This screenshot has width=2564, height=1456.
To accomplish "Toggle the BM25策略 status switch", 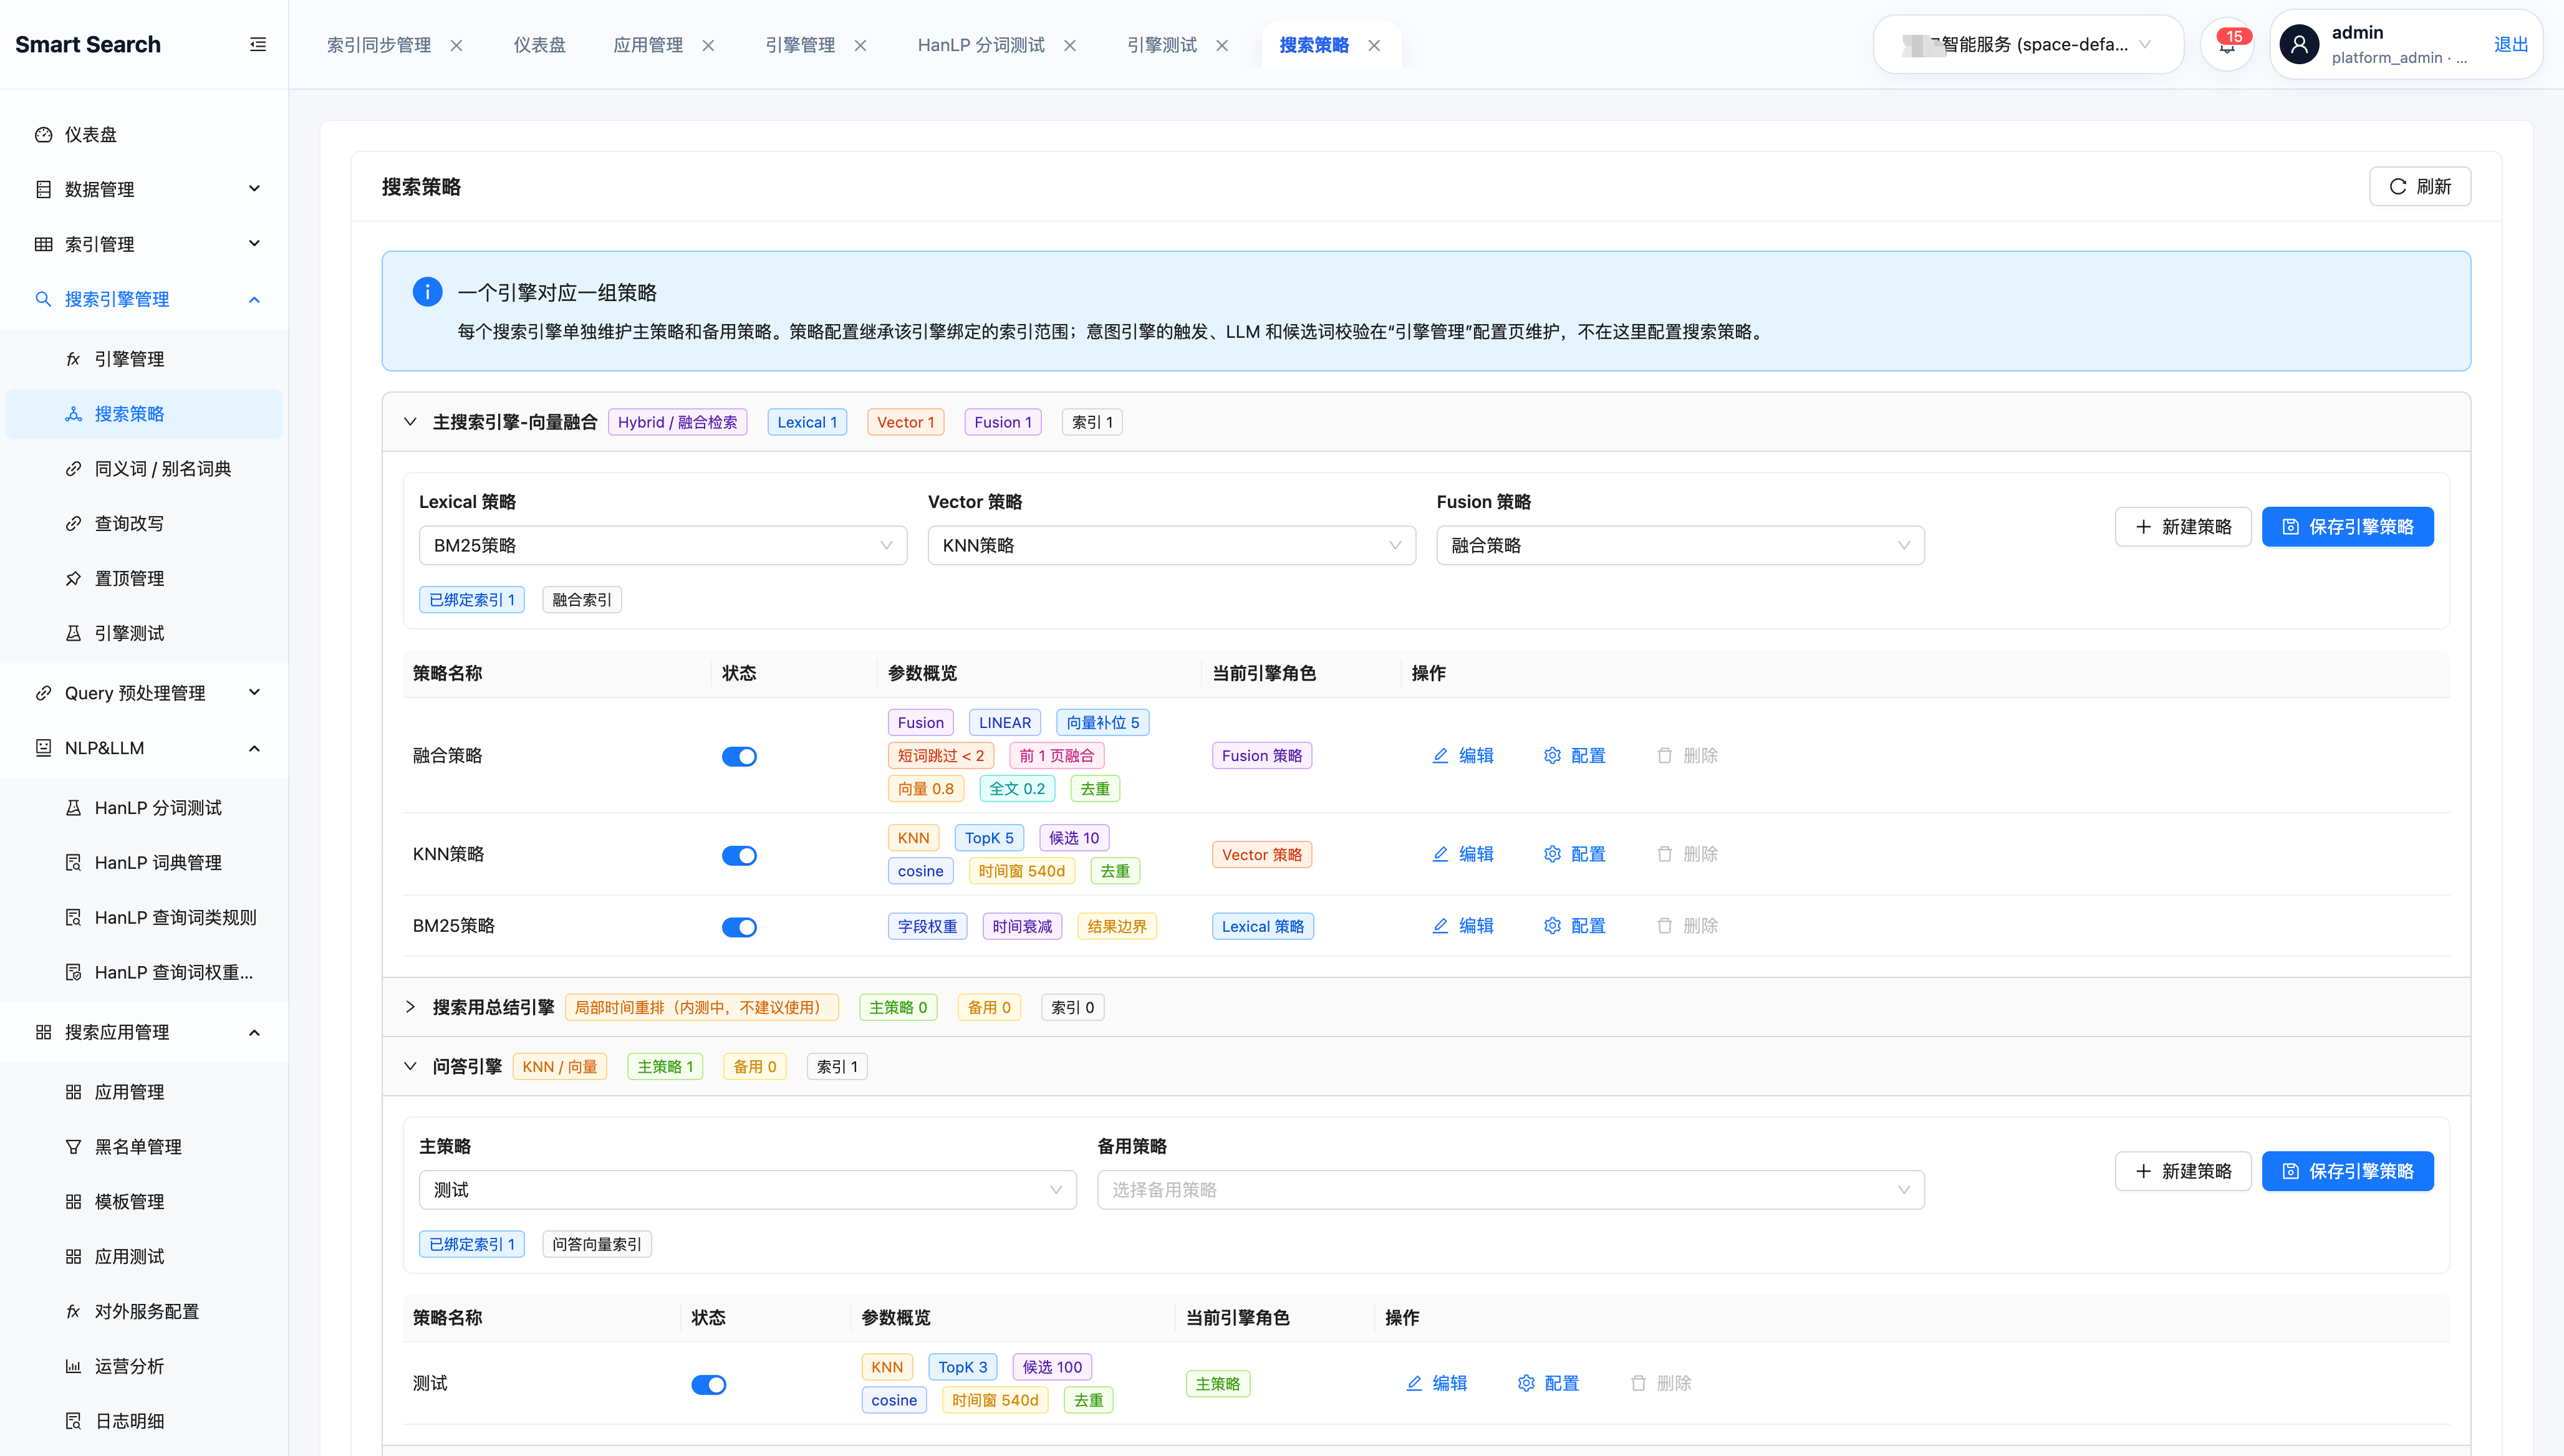I will [740, 928].
